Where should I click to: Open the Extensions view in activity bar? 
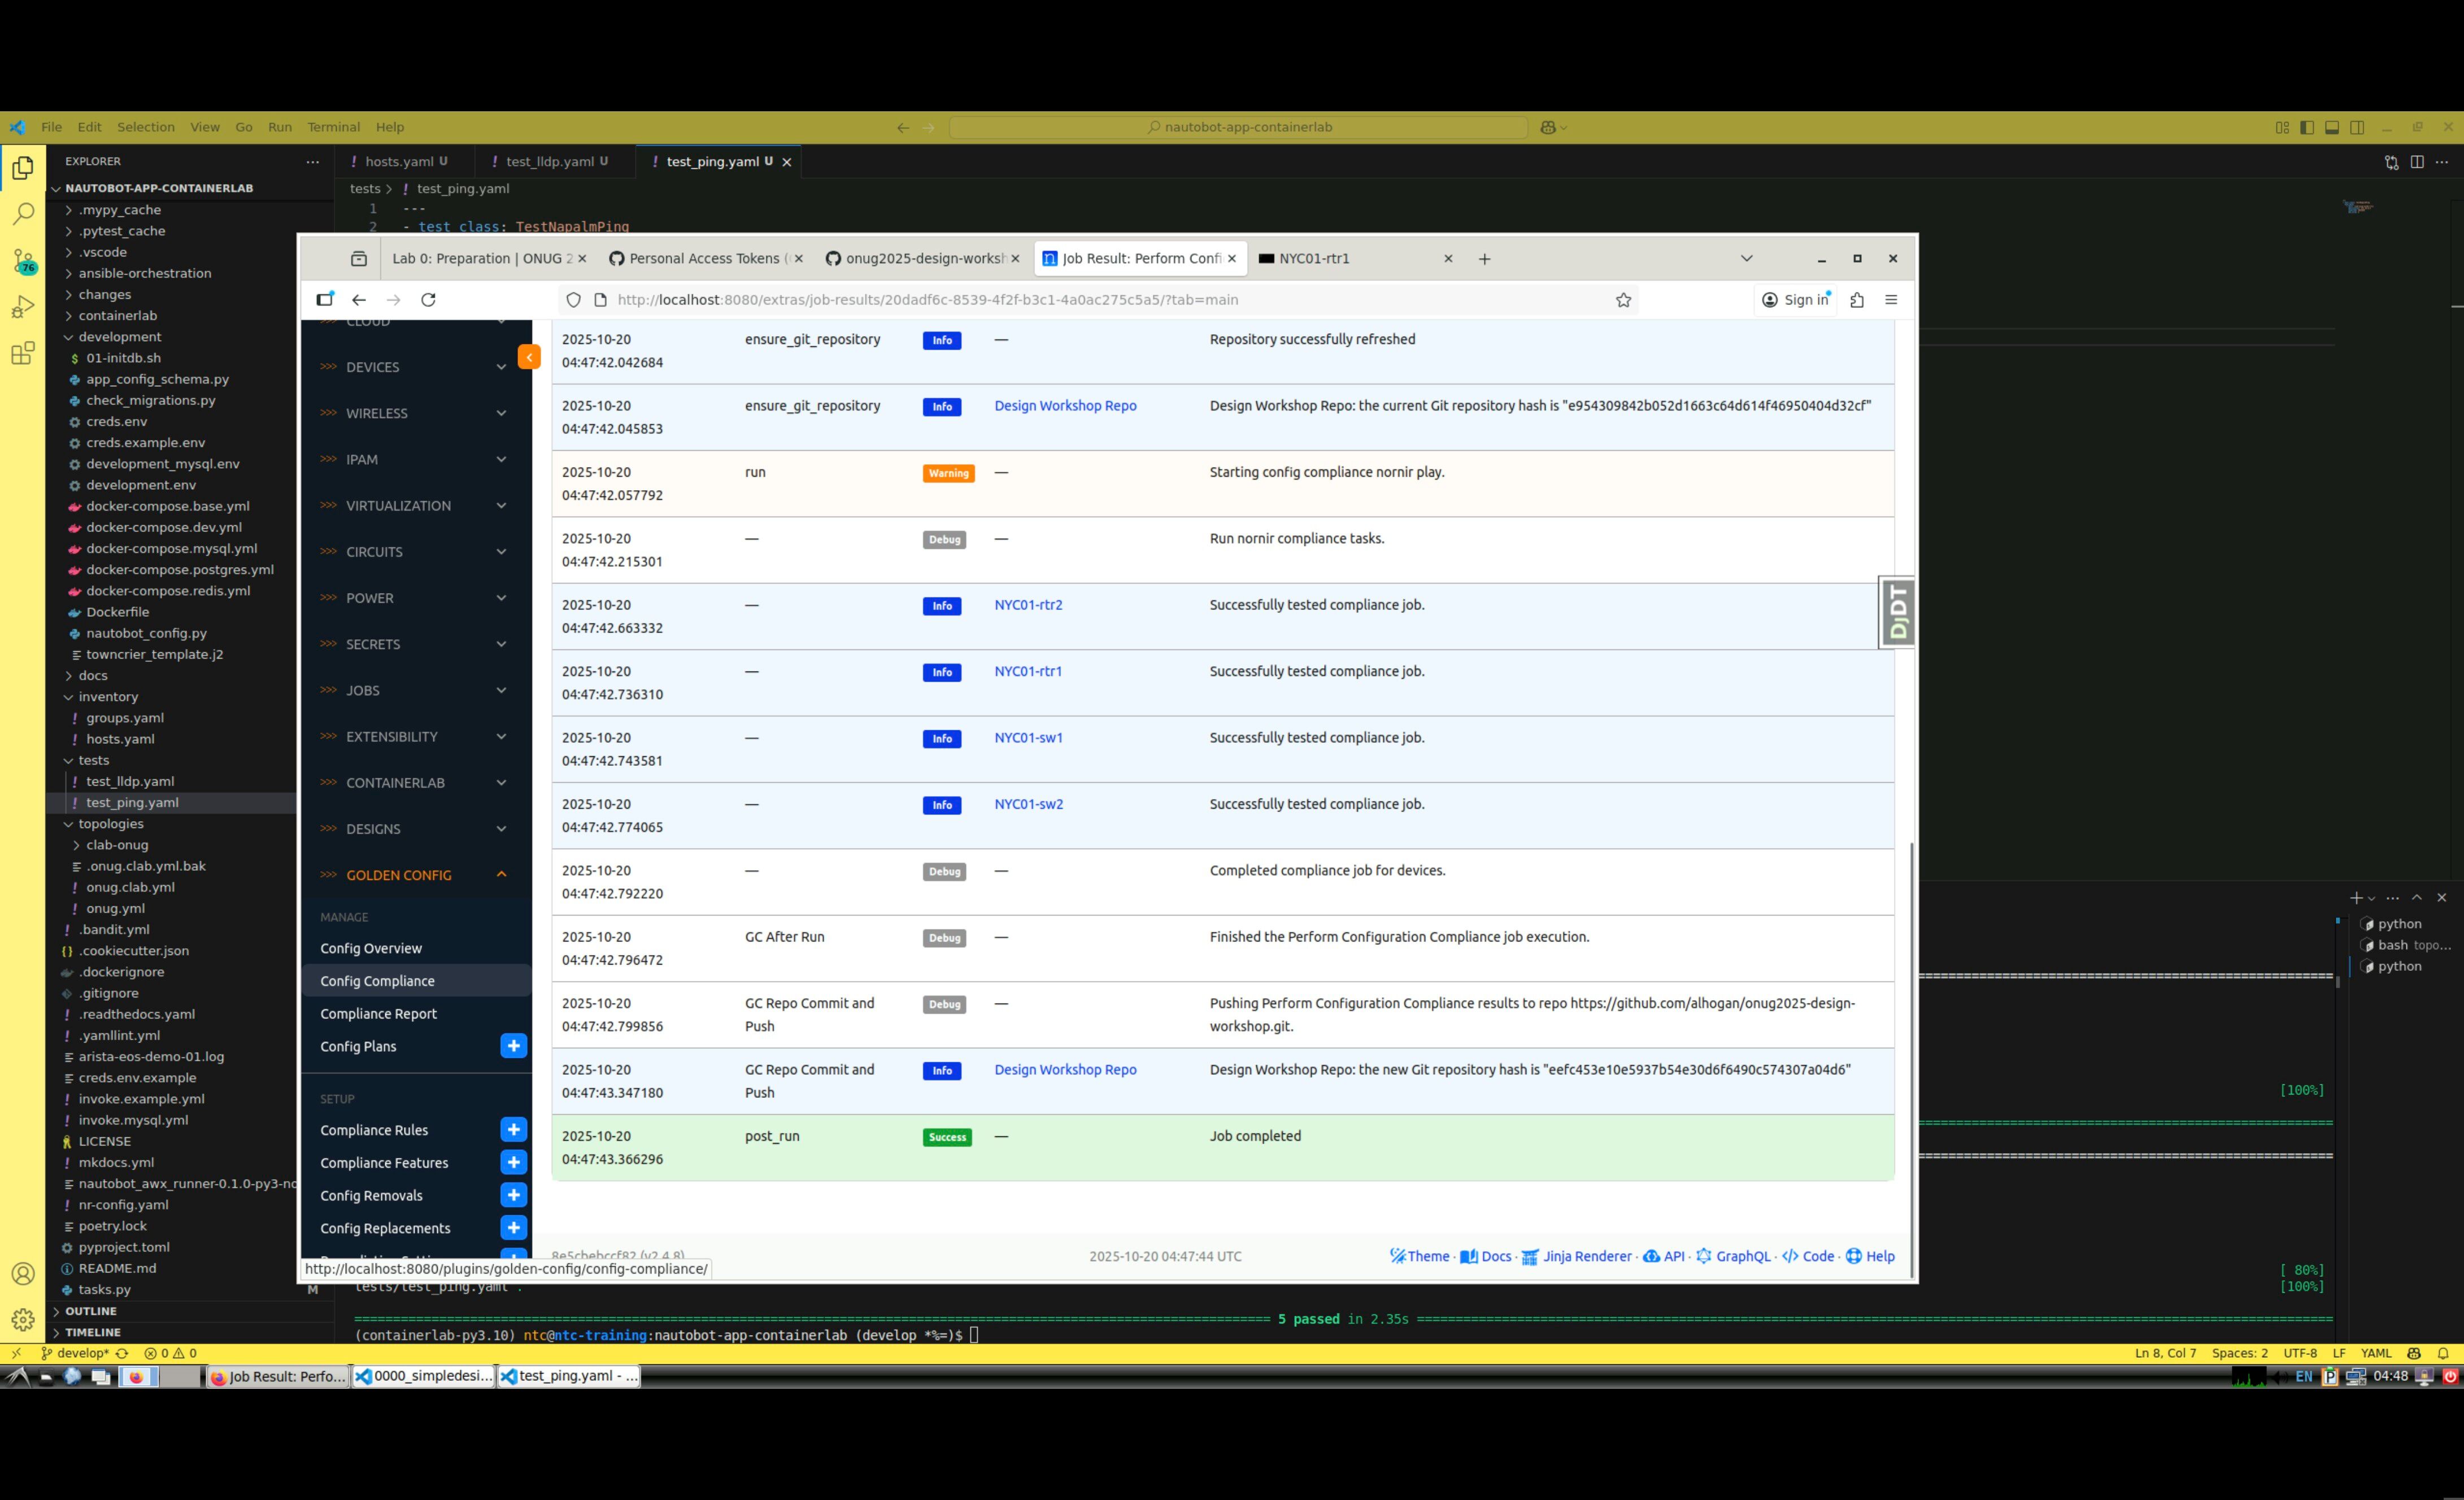tap(23, 353)
